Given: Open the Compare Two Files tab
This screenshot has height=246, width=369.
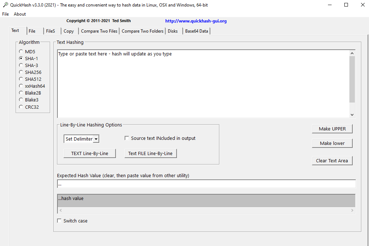Looking at the screenshot, I should (99, 31).
